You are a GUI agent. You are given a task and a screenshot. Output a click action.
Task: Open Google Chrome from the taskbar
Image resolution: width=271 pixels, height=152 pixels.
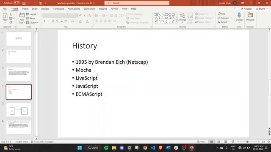(x=145, y=148)
